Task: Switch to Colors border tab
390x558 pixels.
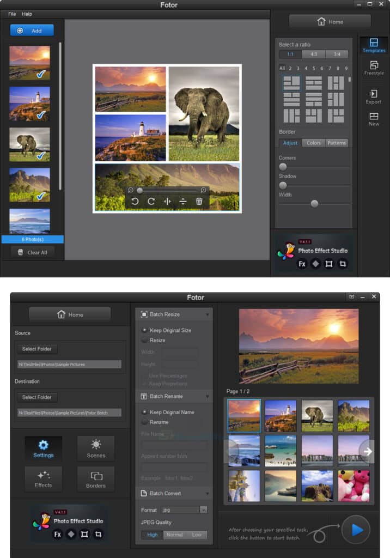Action: 314,143
